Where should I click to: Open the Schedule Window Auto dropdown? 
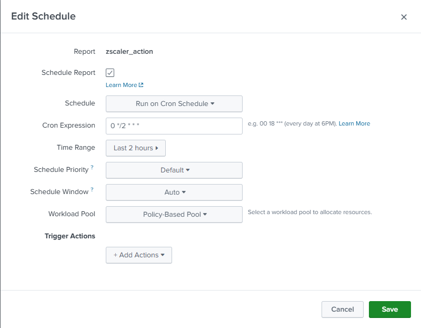(x=174, y=192)
